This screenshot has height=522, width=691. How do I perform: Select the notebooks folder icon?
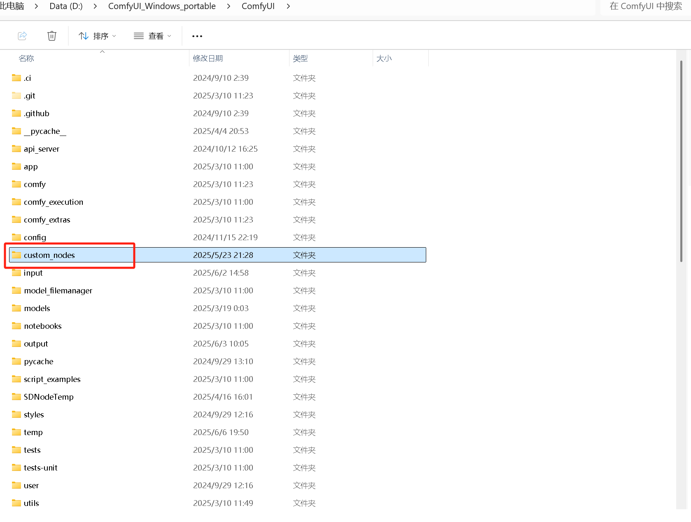pos(16,326)
